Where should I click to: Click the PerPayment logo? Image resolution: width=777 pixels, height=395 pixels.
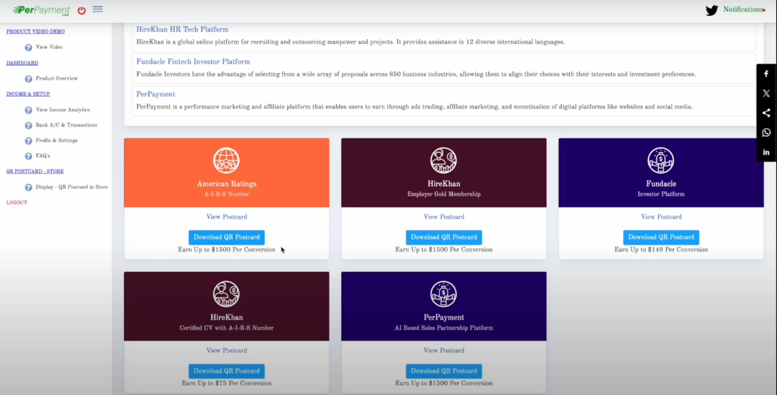[x=41, y=10]
